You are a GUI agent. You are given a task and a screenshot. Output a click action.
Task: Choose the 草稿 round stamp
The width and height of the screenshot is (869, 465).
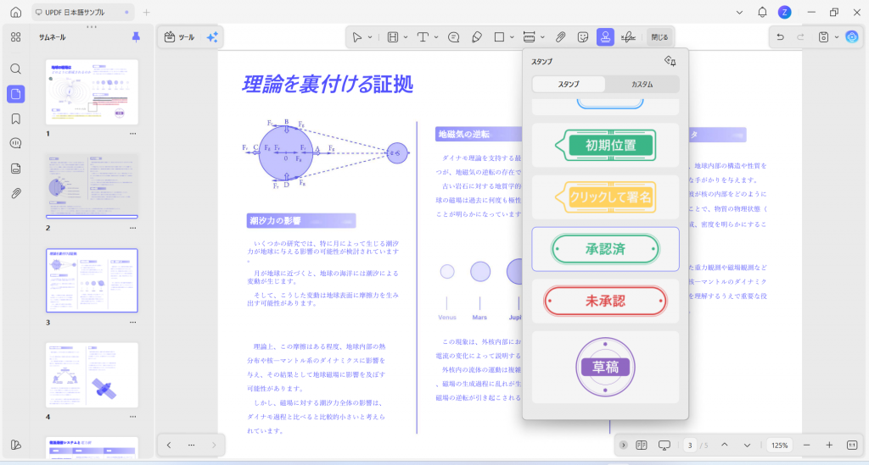605,367
